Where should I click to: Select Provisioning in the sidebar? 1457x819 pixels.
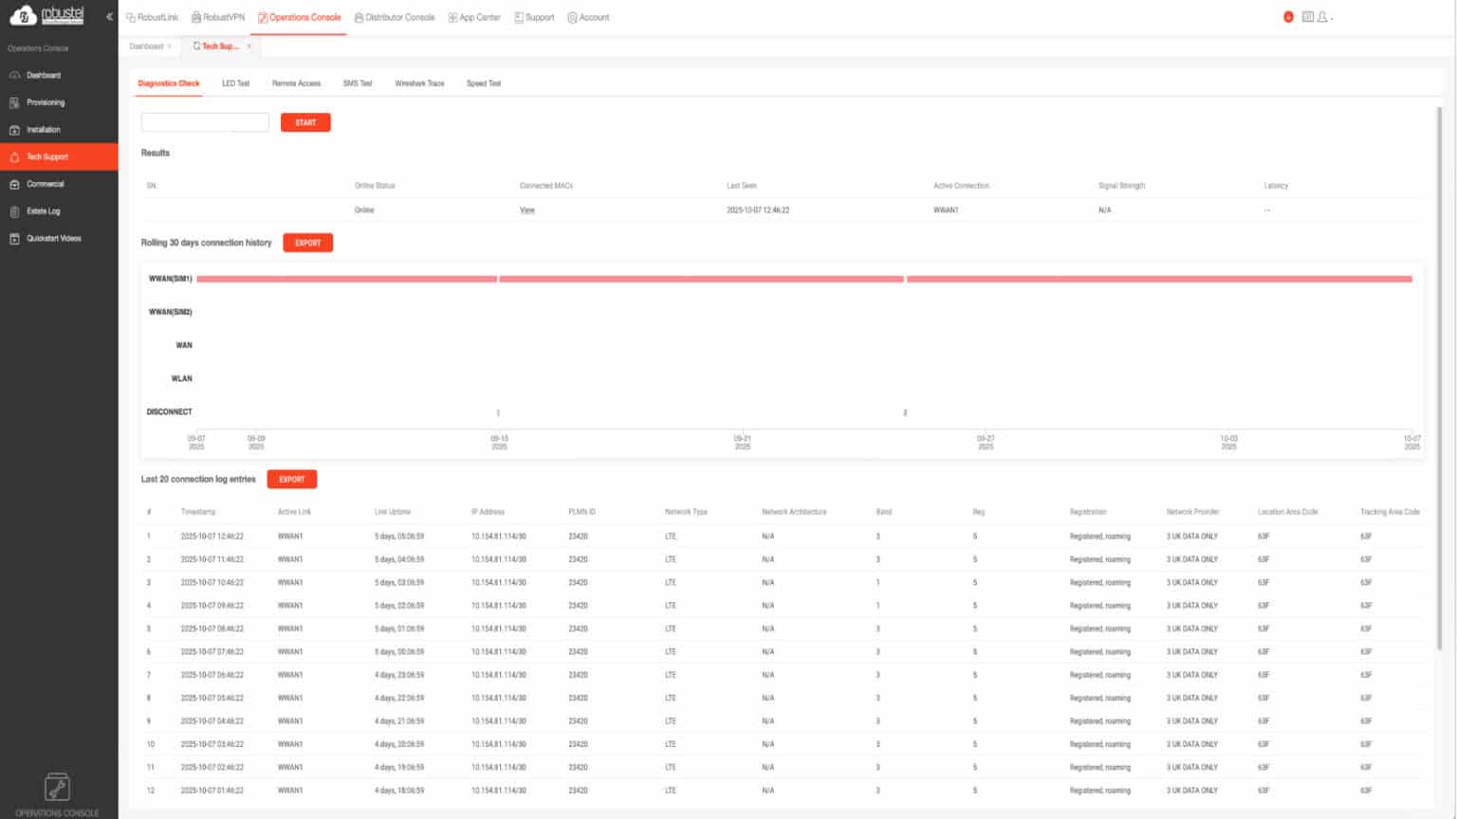[x=46, y=102]
